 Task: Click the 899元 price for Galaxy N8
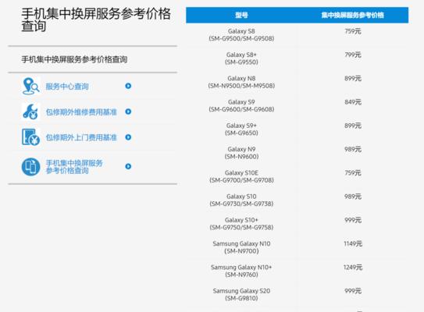coord(353,78)
